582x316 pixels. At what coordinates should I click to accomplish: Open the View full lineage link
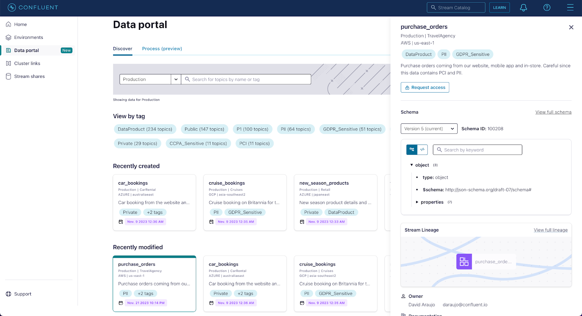pyautogui.click(x=550, y=230)
